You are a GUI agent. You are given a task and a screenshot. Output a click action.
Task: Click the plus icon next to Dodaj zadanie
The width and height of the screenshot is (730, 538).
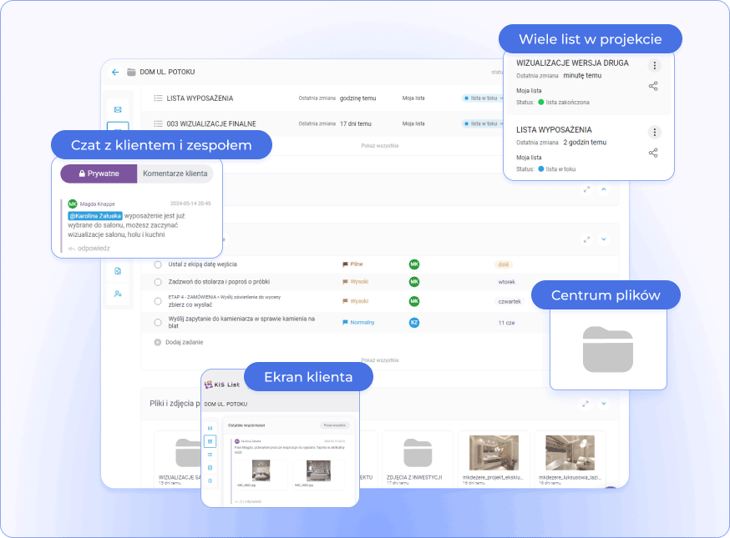(x=157, y=342)
